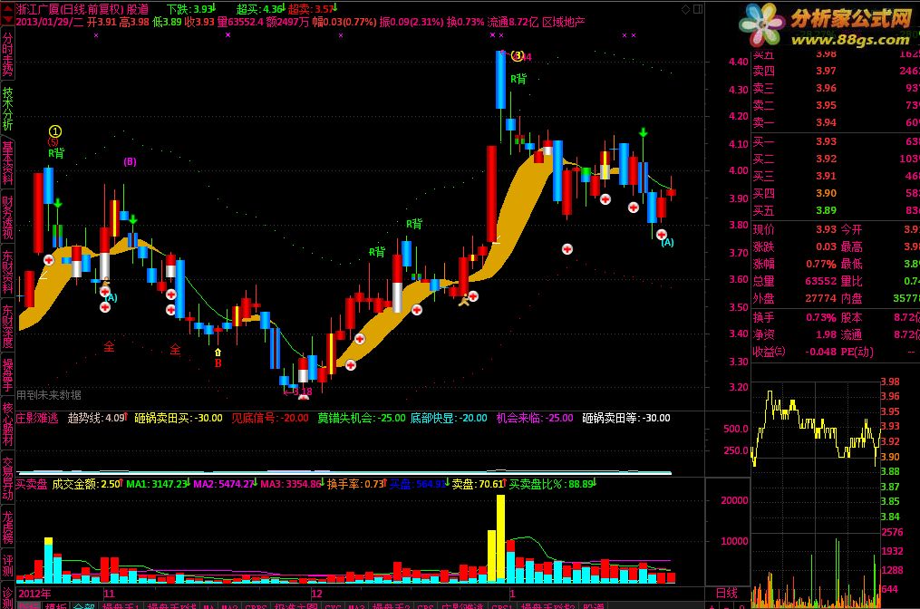Image resolution: width=920 pixels, height=609 pixels.
Task: Click 成交金额:2.50 value
Action: coord(86,484)
